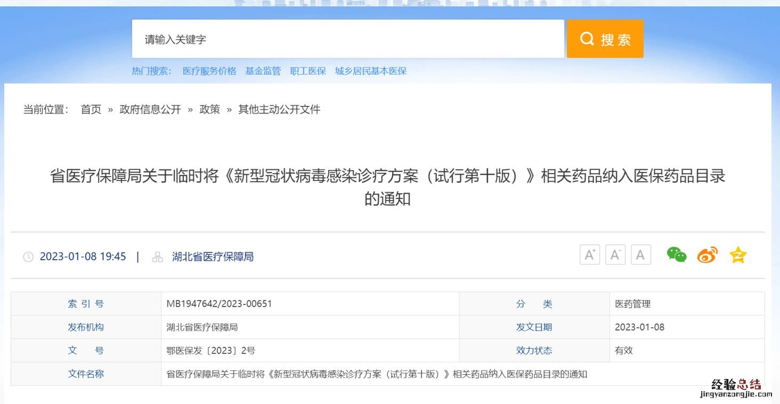Share article to Weibo icon

click(x=707, y=255)
